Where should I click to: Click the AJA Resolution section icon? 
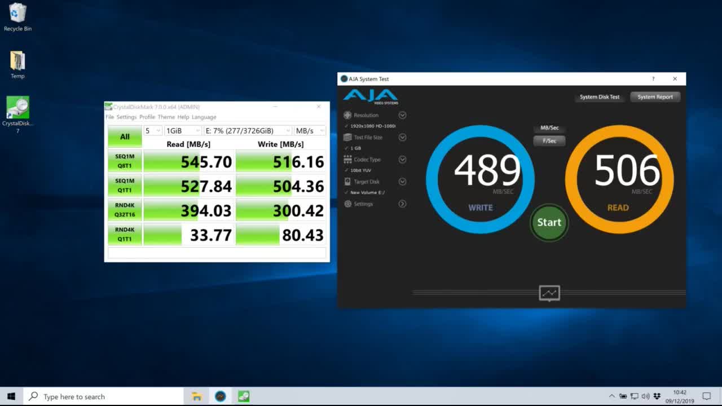[347, 115]
